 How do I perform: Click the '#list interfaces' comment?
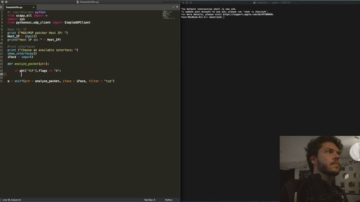pos(21,47)
